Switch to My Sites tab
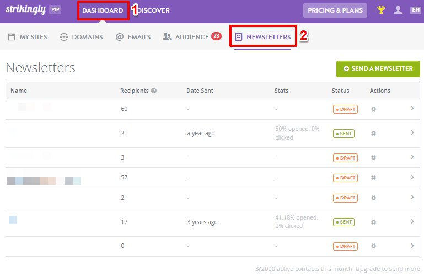The width and height of the screenshot is (424, 276). point(28,37)
